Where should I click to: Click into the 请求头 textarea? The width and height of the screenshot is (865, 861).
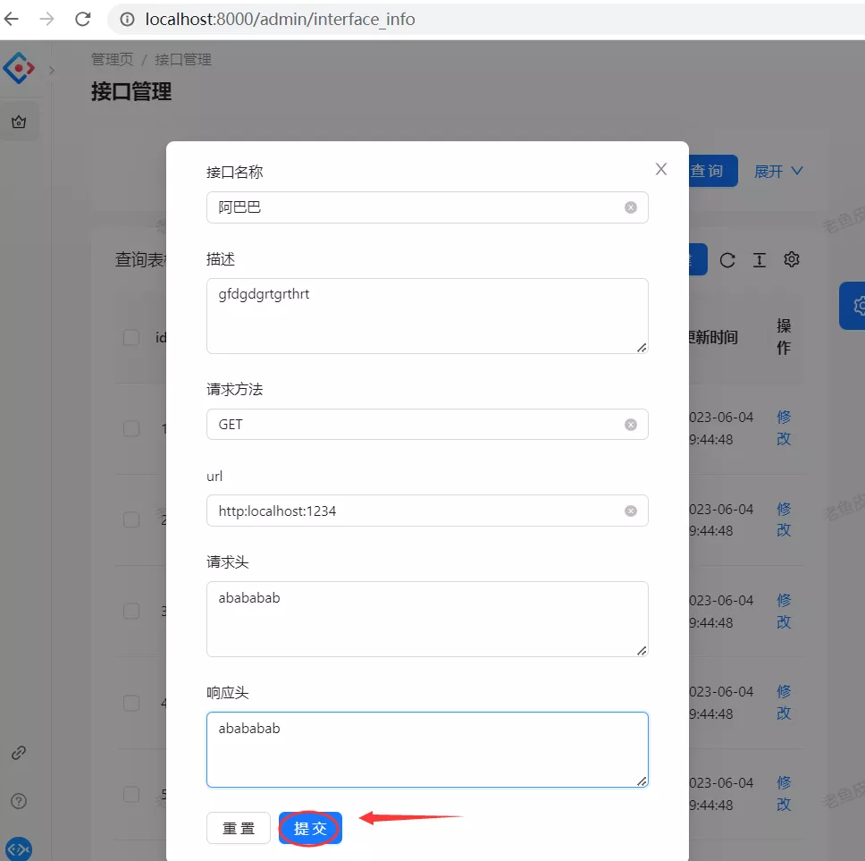coord(427,620)
